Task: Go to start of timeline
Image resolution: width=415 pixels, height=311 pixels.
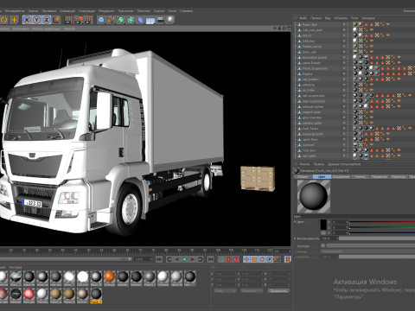Action: (159, 259)
